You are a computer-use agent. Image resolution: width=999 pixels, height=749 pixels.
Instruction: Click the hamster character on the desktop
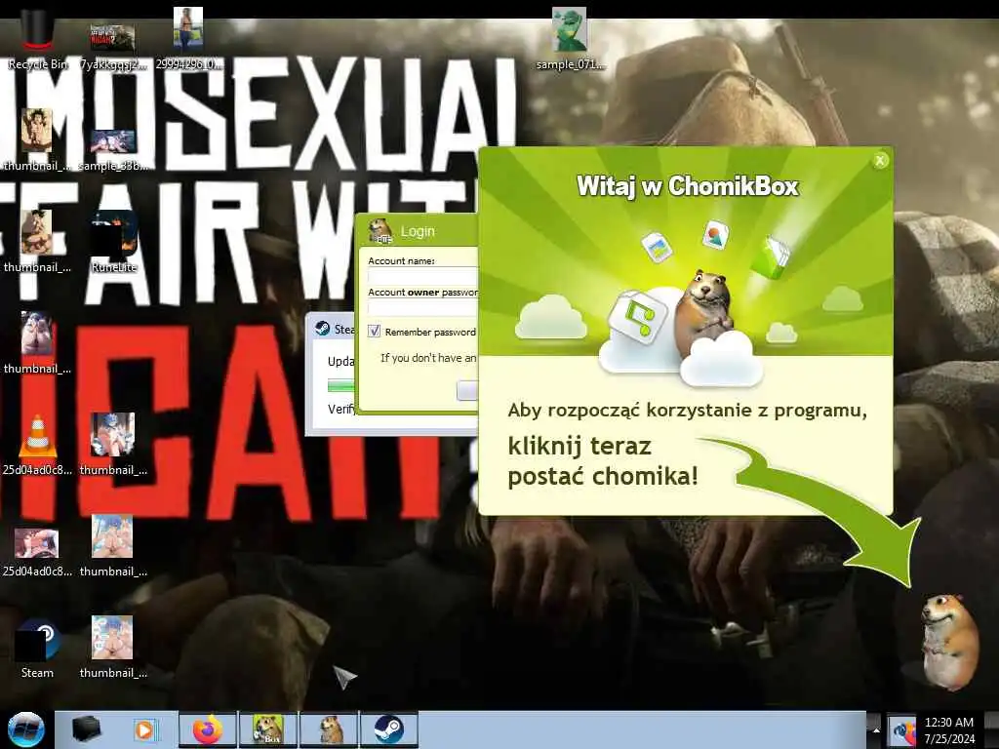pos(950,642)
